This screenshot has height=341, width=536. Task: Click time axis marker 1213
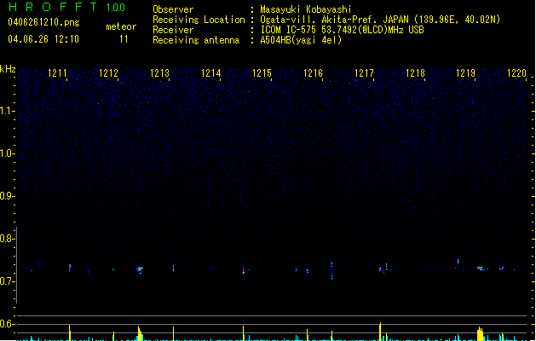tap(159, 72)
